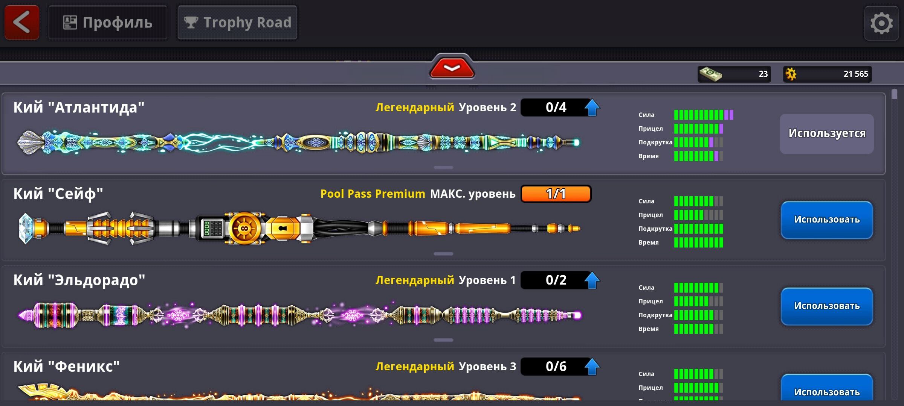Tap the trophy icon in Trophy Road
The image size is (904, 406).
coord(191,23)
